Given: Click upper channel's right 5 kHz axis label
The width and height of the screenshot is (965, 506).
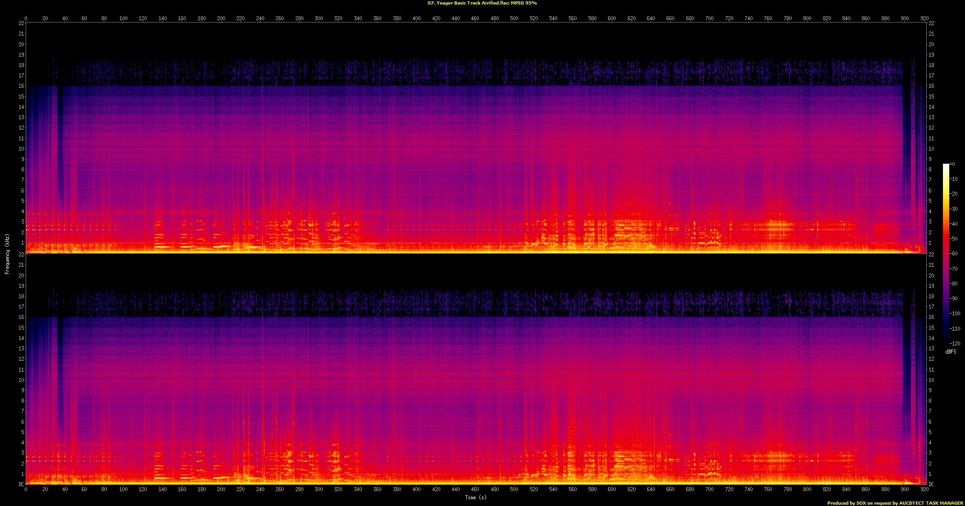Looking at the screenshot, I should coord(930,201).
